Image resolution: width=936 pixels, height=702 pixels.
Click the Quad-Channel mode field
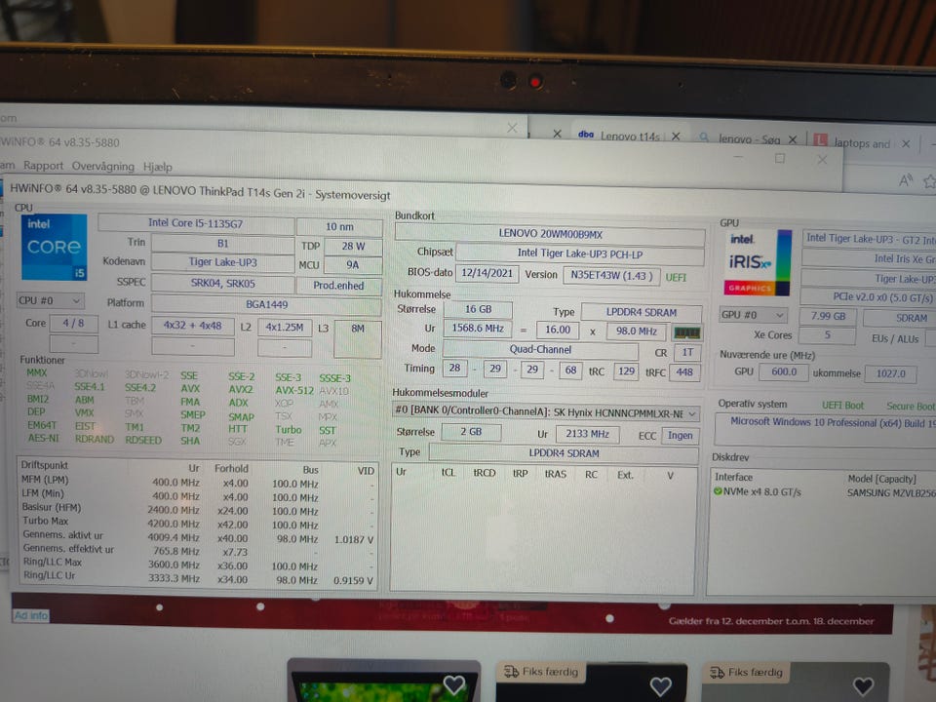click(x=540, y=350)
